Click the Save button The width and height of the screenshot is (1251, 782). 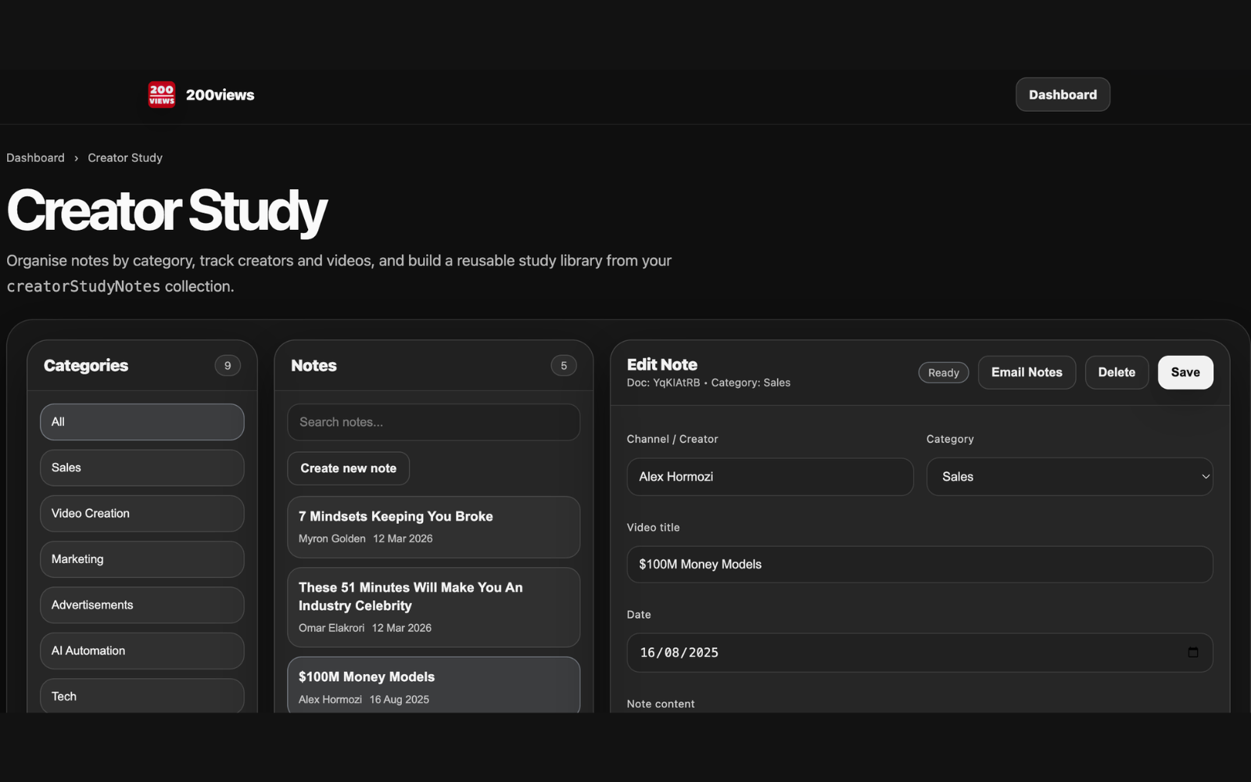(1185, 372)
